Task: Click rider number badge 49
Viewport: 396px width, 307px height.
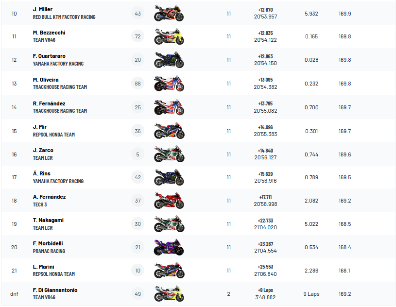Action: point(138,294)
